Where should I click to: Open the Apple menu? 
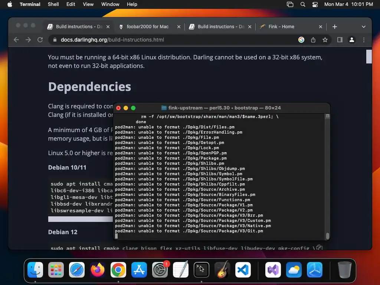(10, 4)
